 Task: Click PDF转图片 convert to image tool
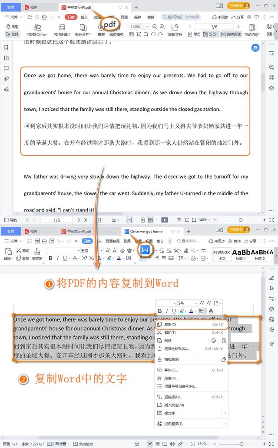(62, 30)
